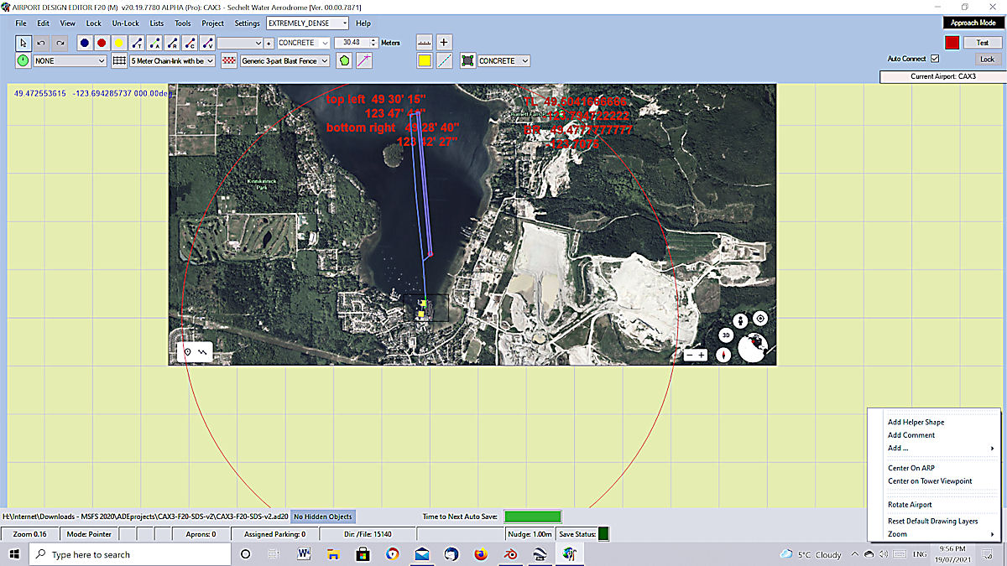1007x566 pixels.
Task: Select the pointer selection tool
Action: click(x=23, y=42)
